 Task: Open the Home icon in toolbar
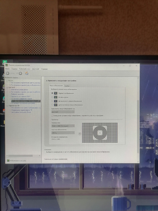pyautogui.click(x=27, y=73)
